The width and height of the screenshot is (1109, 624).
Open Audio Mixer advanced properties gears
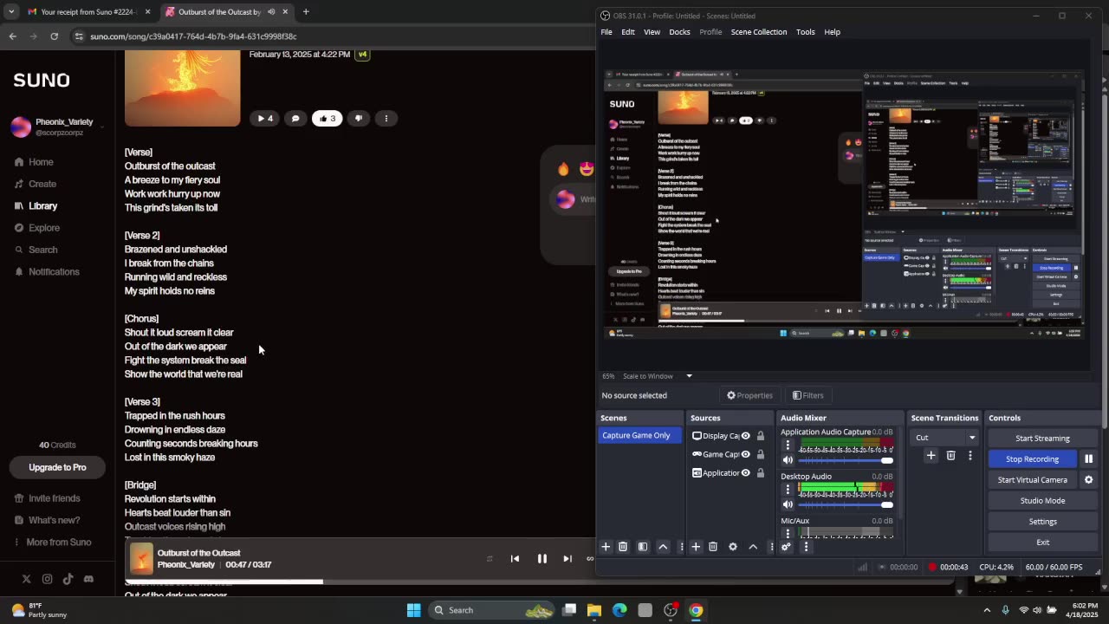pyautogui.click(x=786, y=547)
